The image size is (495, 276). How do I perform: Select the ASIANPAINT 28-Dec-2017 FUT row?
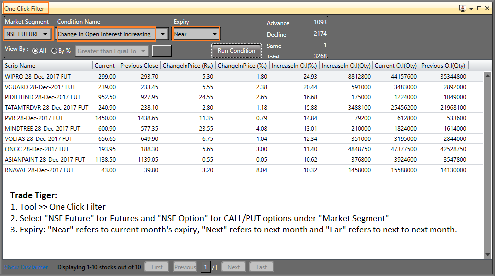click(x=243, y=160)
